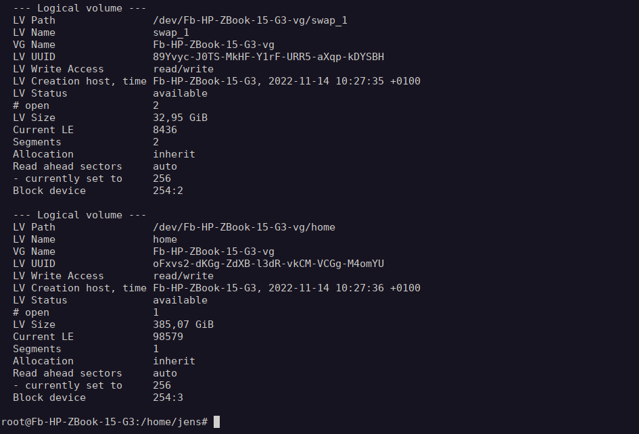The width and height of the screenshot is (639, 434).
Task: Click the 32,95 GiB size value
Action: (x=180, y=118)
